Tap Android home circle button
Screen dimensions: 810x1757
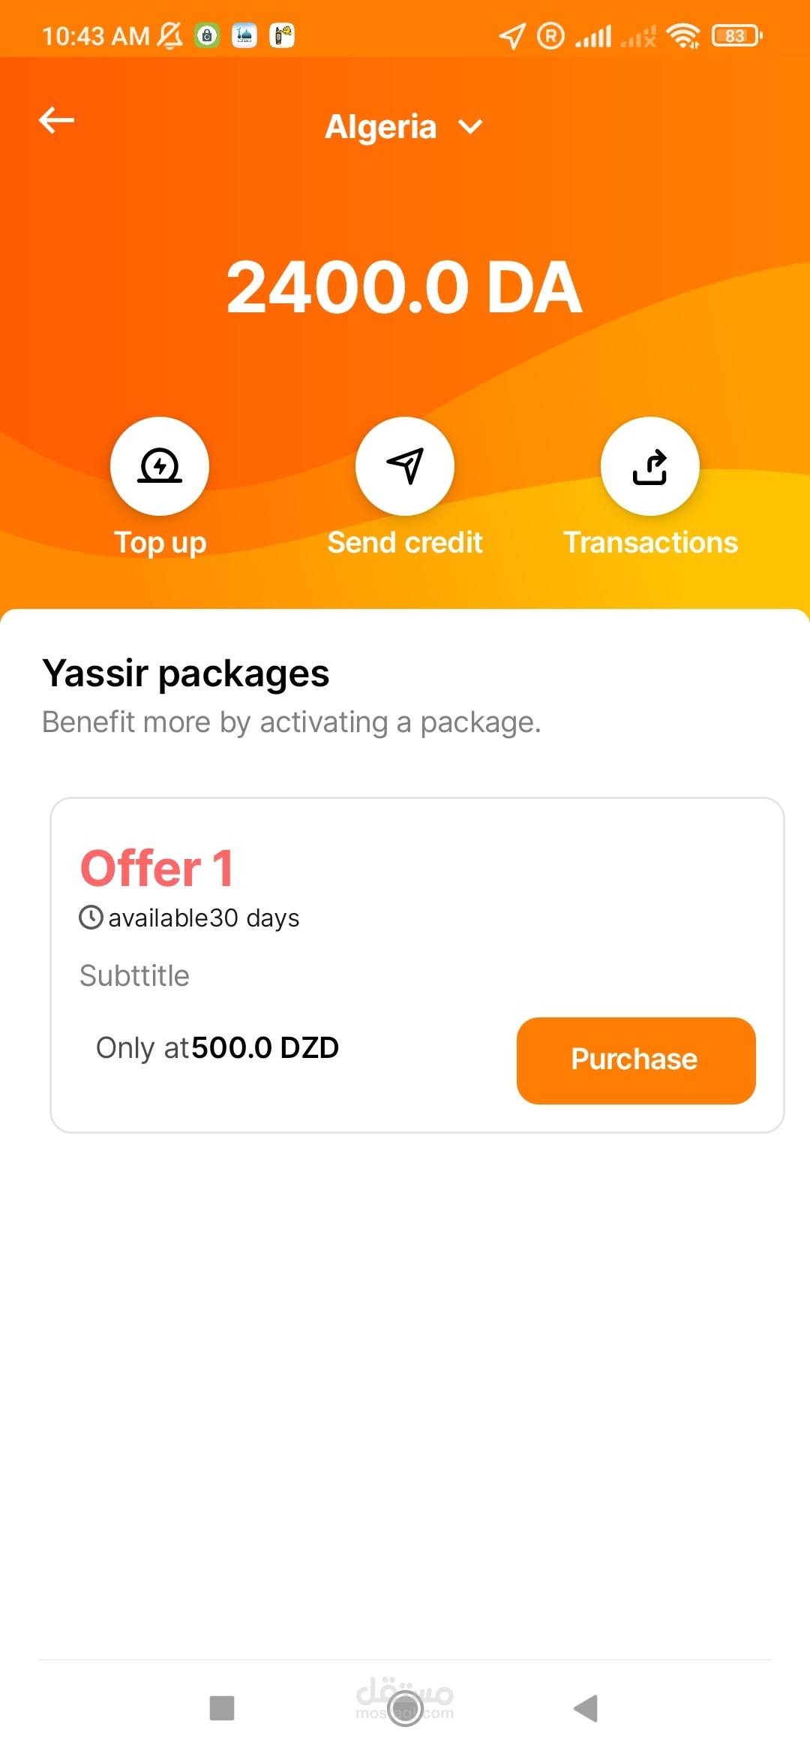click(405, 1708)
